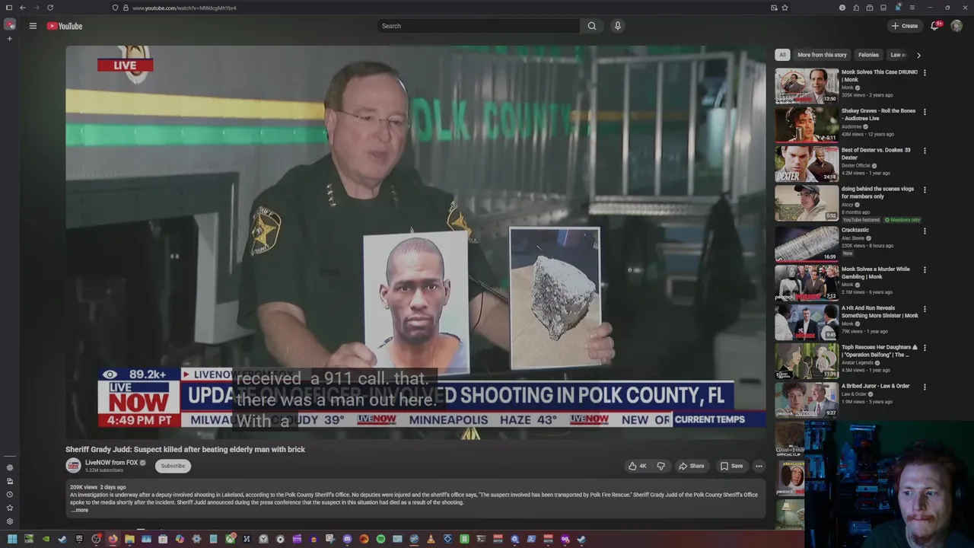Open YouTube notifications bell

coord(935,26)
